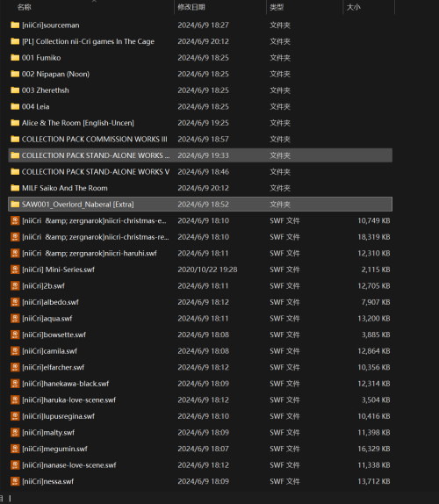
Task: Click the 7,907 KB size value
Action: [376, 302]
